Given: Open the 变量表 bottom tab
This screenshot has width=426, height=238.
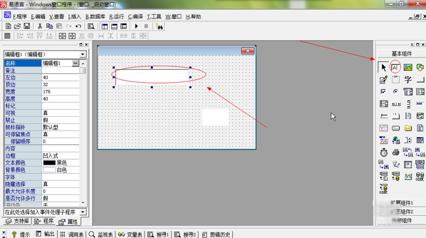Looking at the screenshot, I should click(x=130, y=235).
